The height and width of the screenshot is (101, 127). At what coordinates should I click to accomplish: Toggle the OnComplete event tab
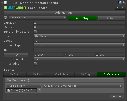tap(111, 74)
